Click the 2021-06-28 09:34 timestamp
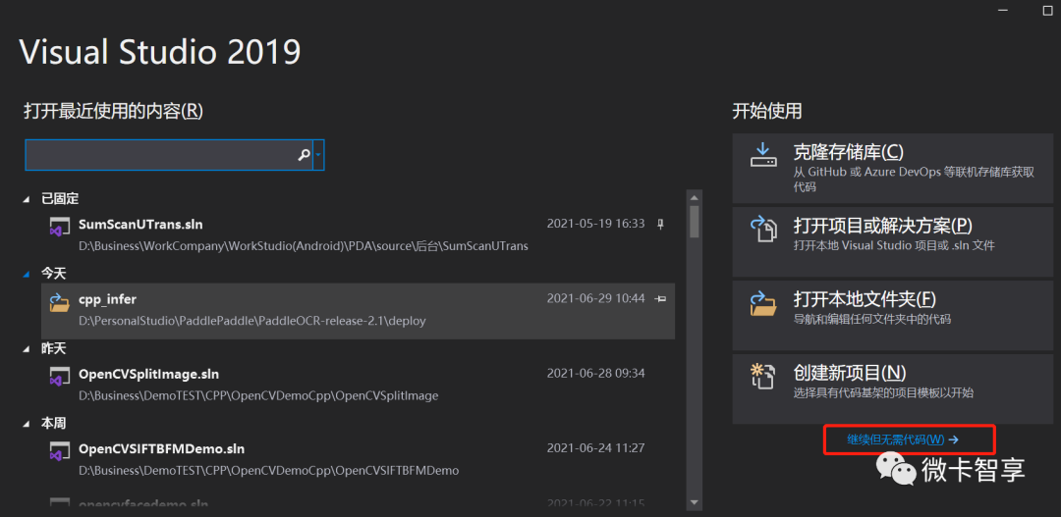 [x=595, y=373]
